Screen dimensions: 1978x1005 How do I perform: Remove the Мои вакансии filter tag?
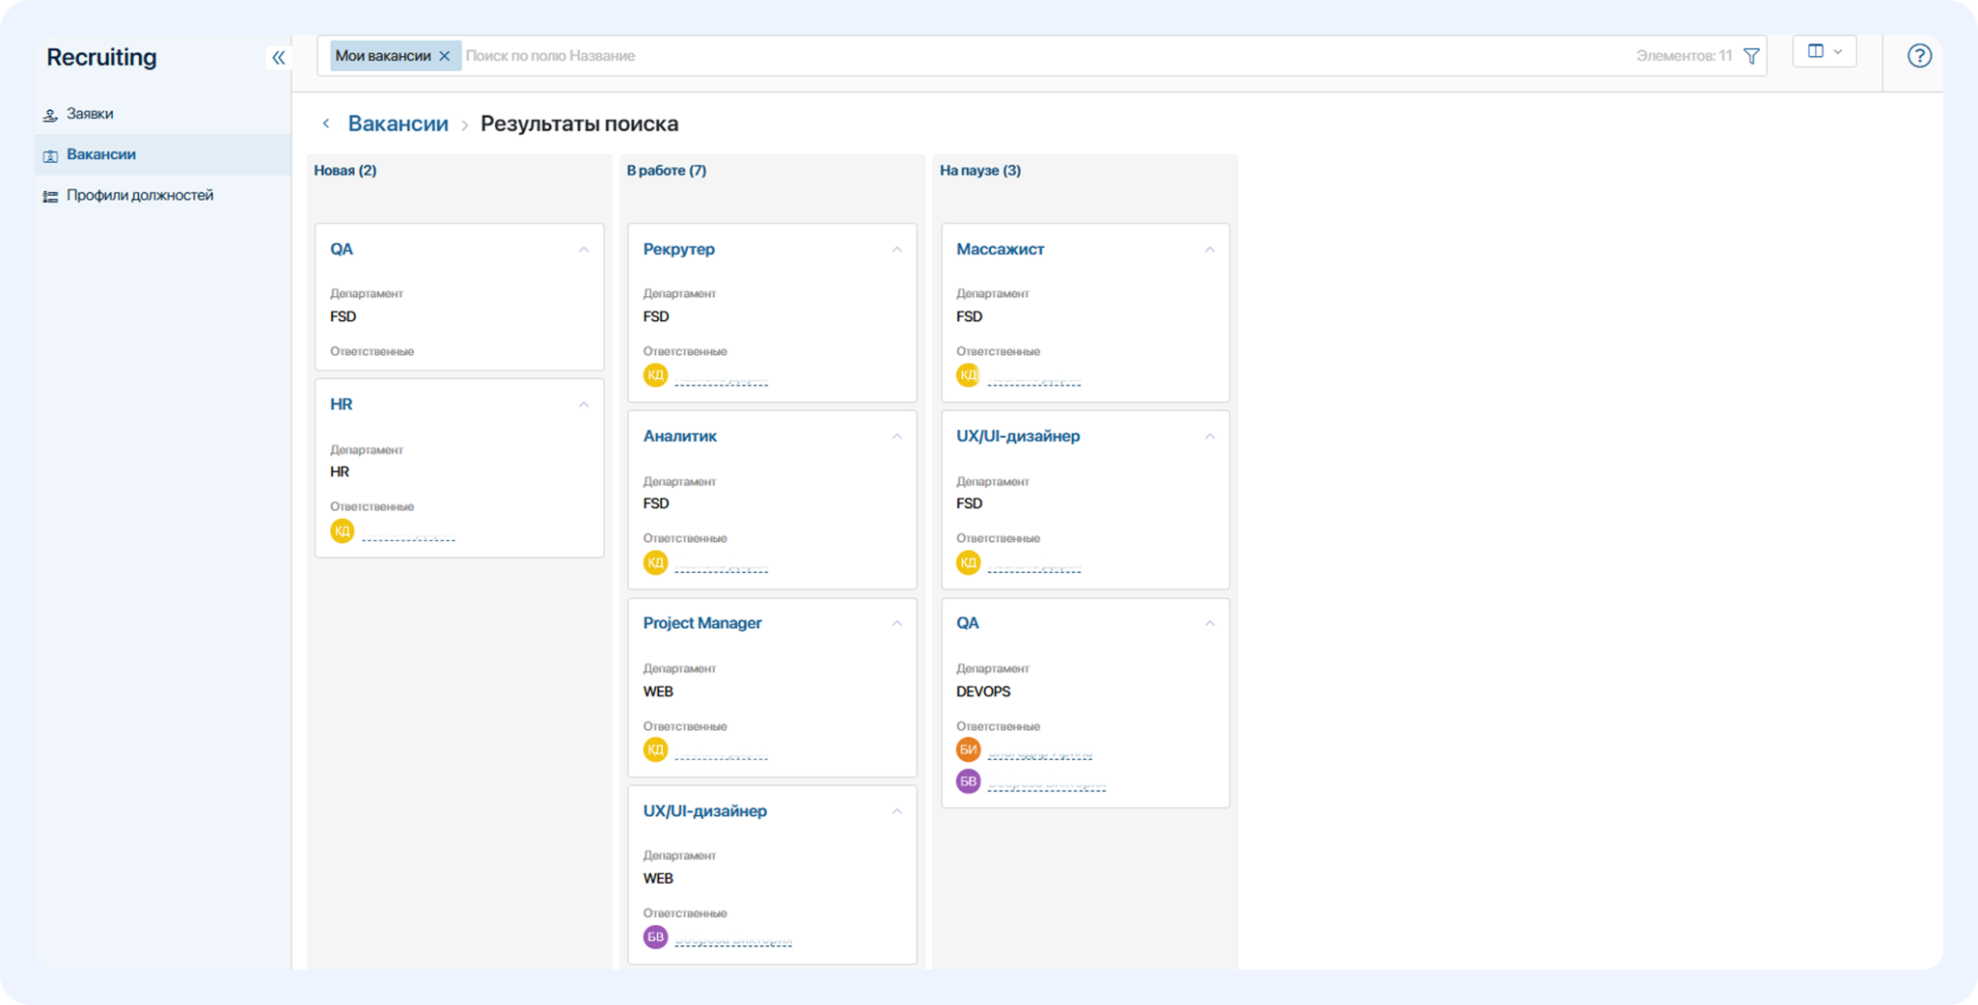pyautogui.click(x=445, y=56)
